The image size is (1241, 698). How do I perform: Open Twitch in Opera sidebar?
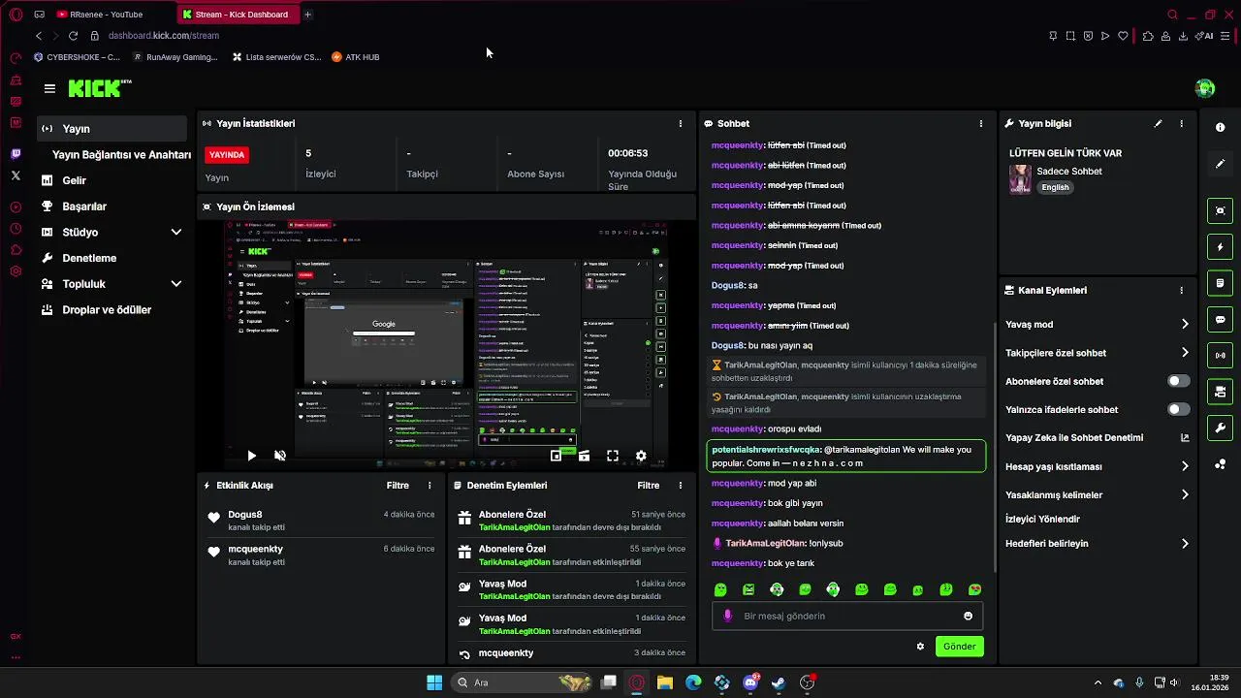click(16, 153)
